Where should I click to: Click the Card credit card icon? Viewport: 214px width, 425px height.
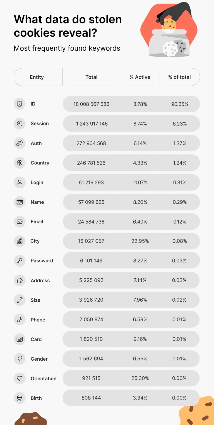pyautogui.click(x=20, y=339)
